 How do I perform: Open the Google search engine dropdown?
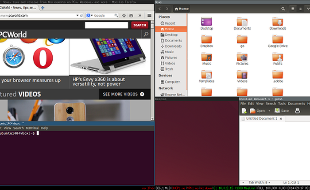coord(89,15)
